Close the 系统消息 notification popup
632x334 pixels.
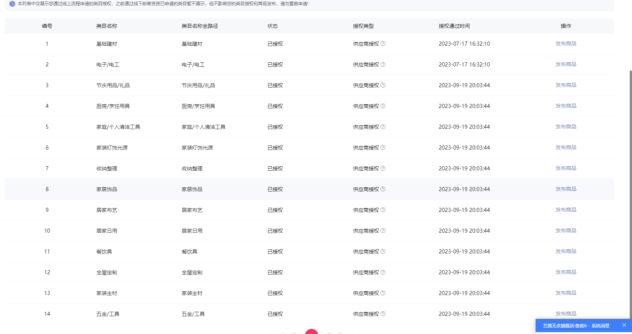click(x=624, y=325)
